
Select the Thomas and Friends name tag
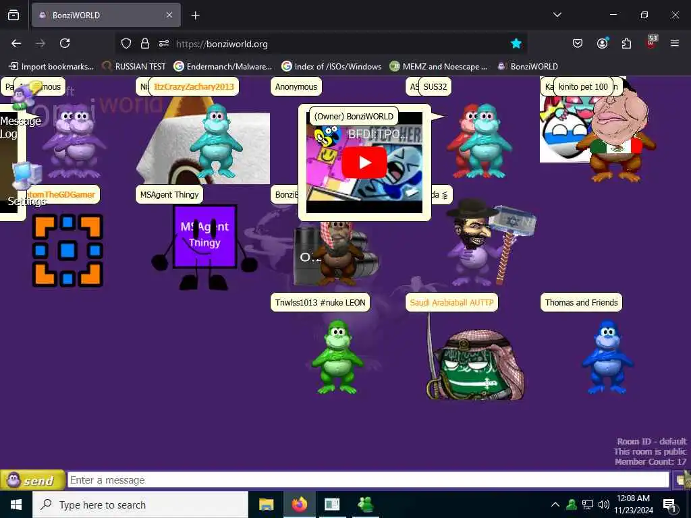pos(581,302)
